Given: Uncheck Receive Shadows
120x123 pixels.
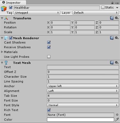Looking at the screenshot, I should [x=49, y=47].
